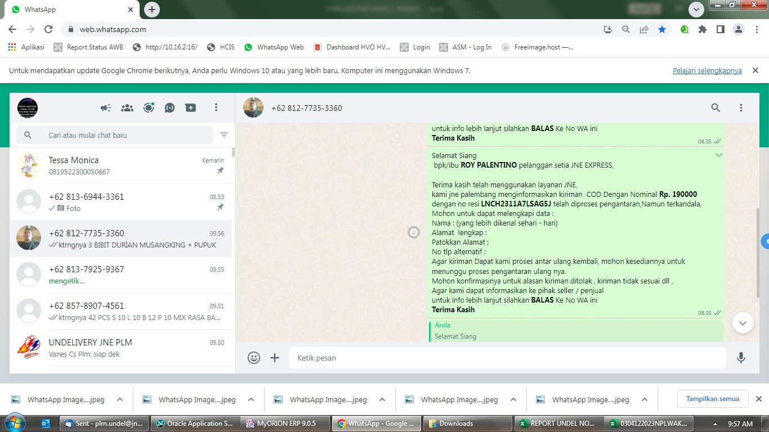Open the attachment plus menu

click(275, 358)
